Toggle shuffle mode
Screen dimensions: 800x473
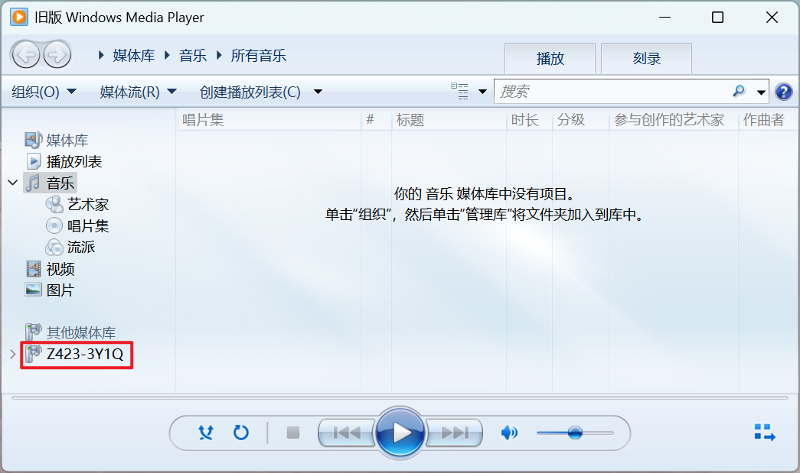[x=206, y=433]
